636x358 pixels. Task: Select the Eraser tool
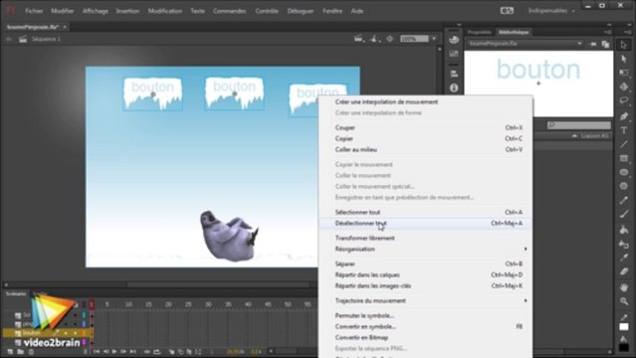(x=624, y=271)
